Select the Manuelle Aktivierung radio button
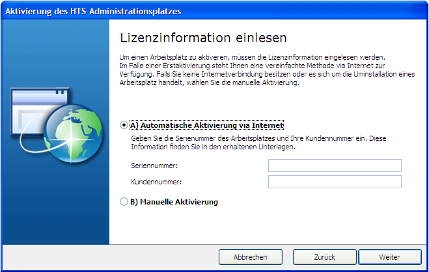Image resolution: width=429 pixels, height=272 pixels. [124, 202]
